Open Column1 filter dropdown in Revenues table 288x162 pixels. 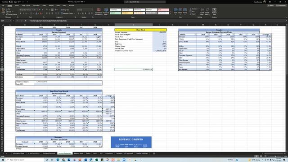(33, 142)
